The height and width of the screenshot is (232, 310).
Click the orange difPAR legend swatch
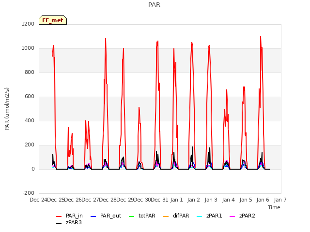pos(166,217)
